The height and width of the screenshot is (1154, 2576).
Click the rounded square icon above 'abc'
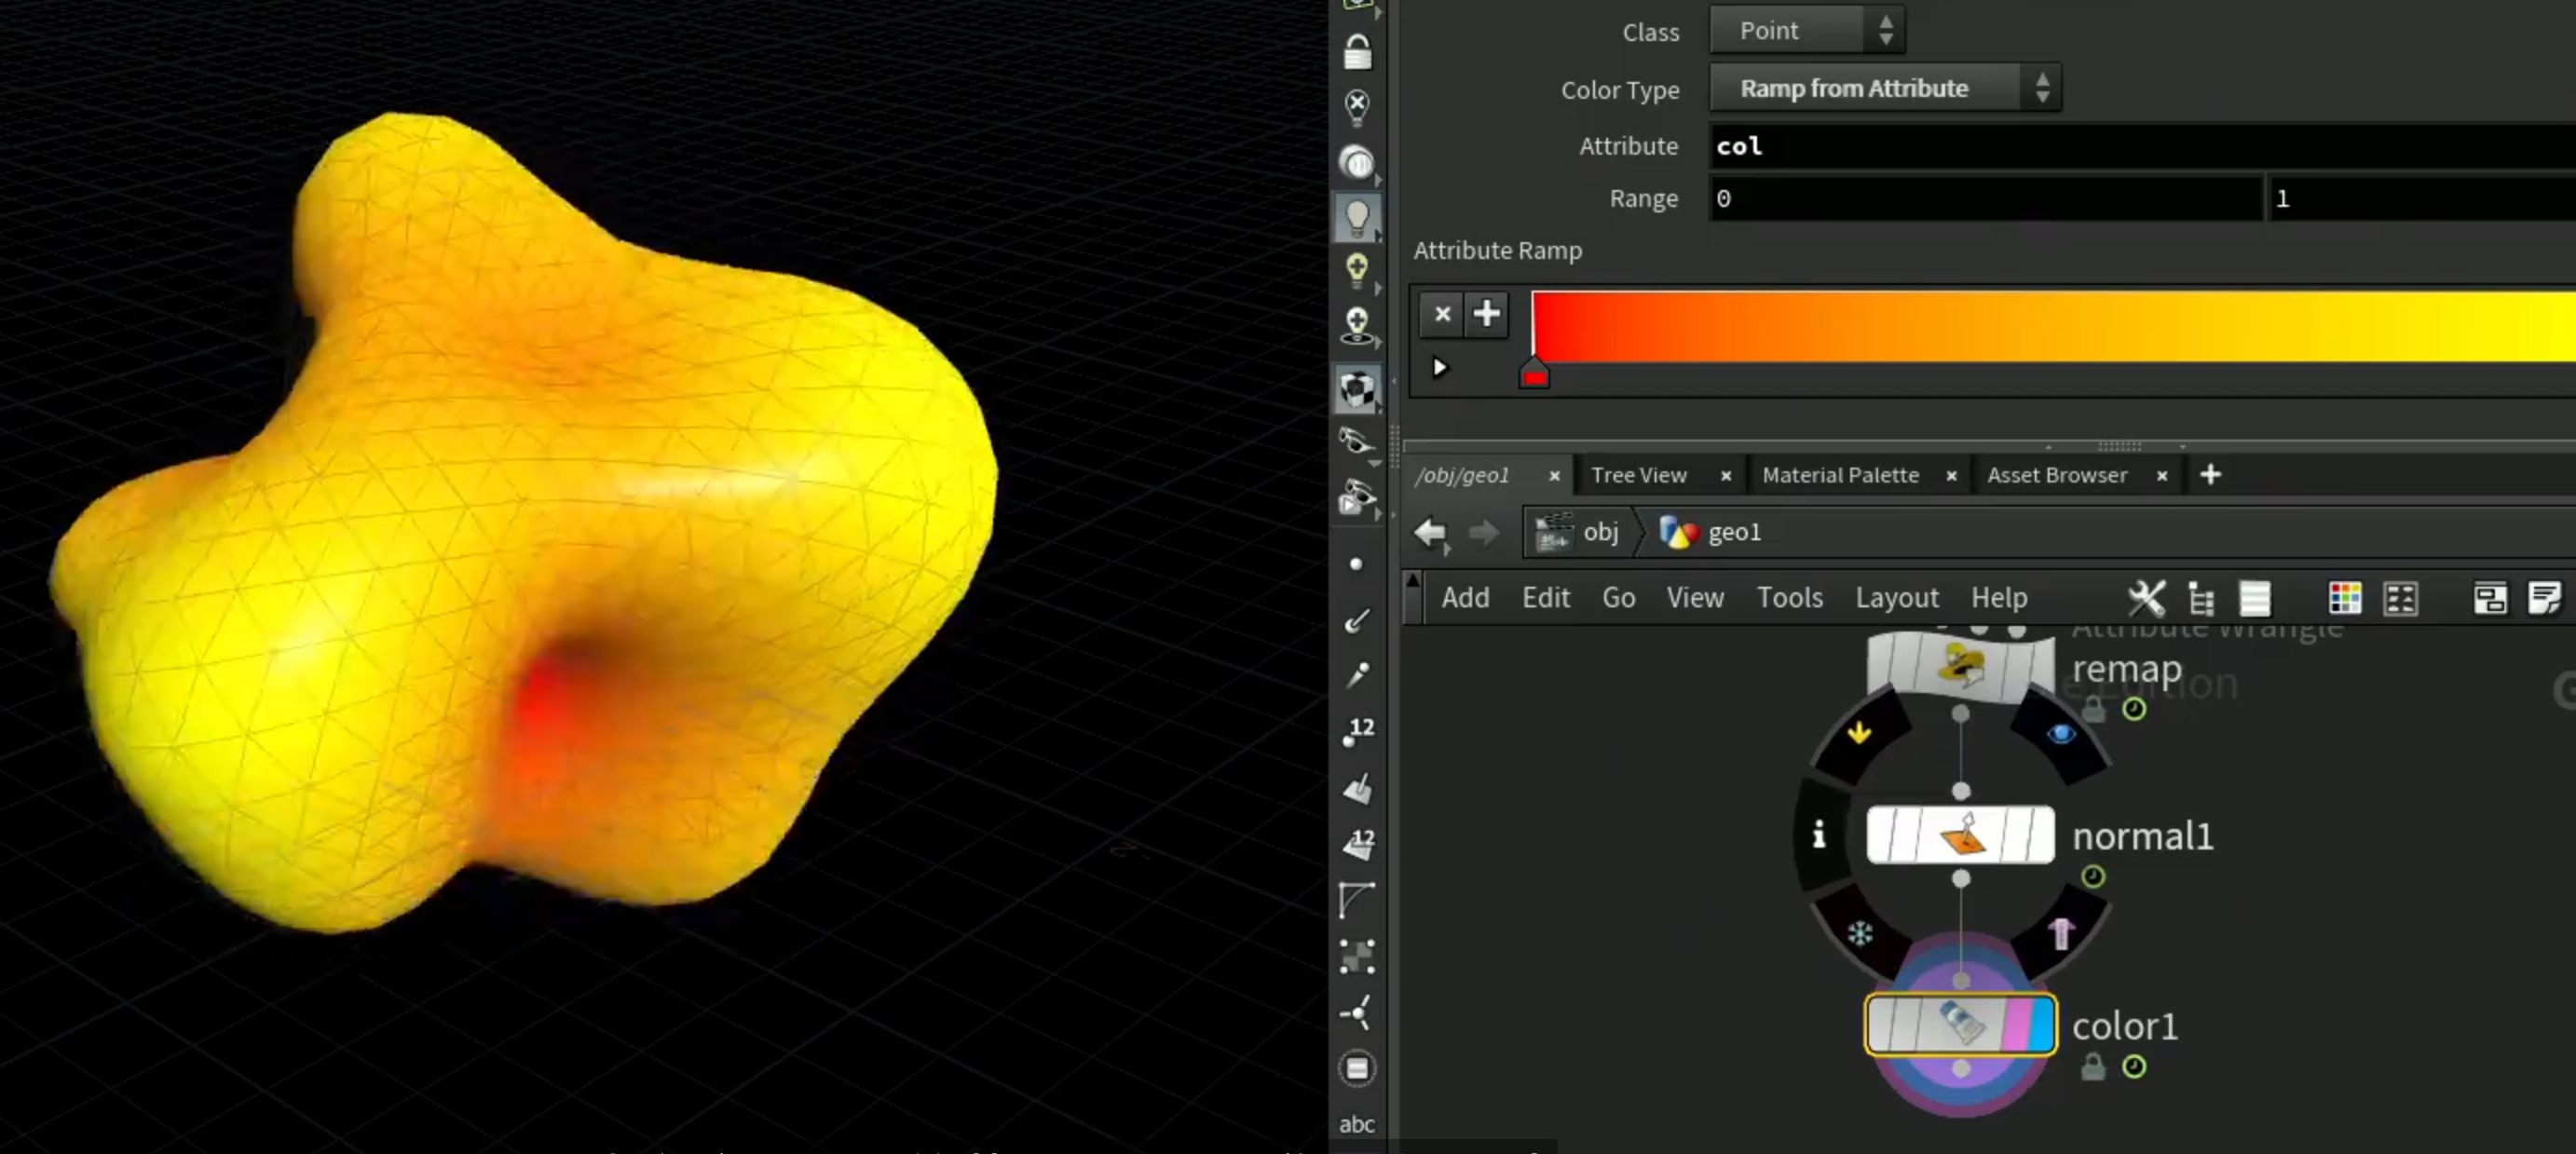point(1357,1068)
